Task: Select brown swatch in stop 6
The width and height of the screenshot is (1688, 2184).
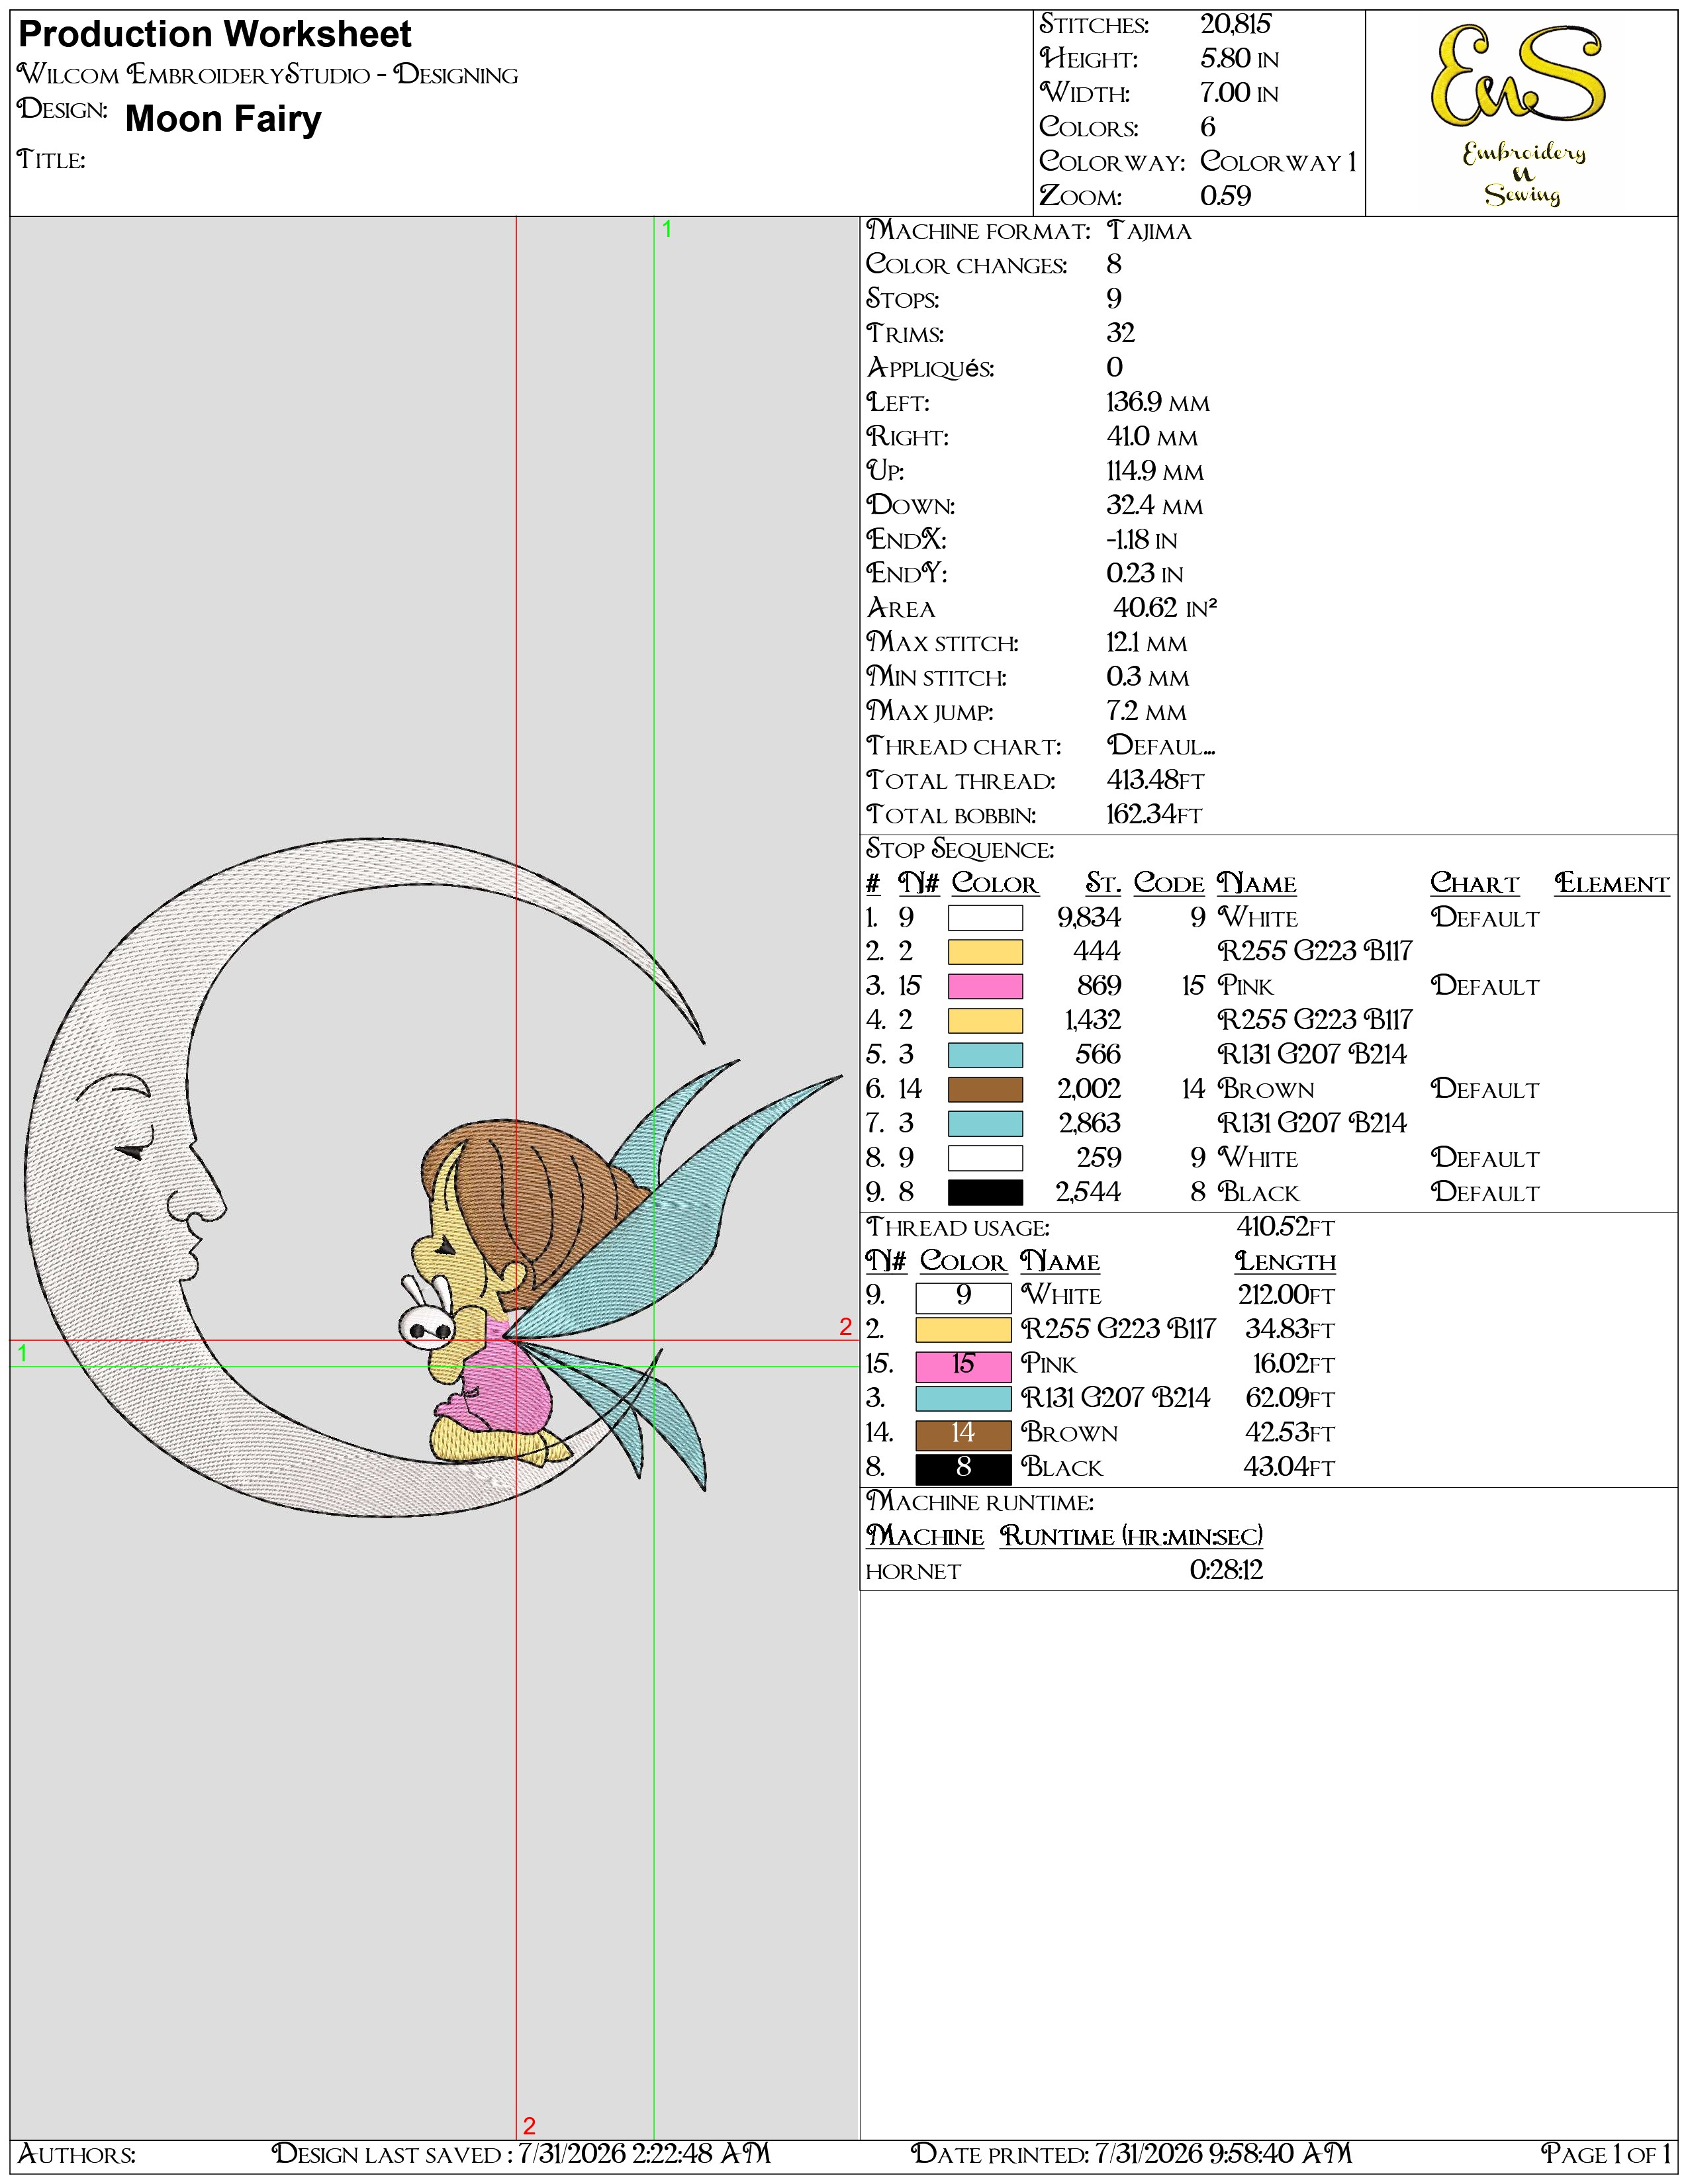Action: [985, 1089]
